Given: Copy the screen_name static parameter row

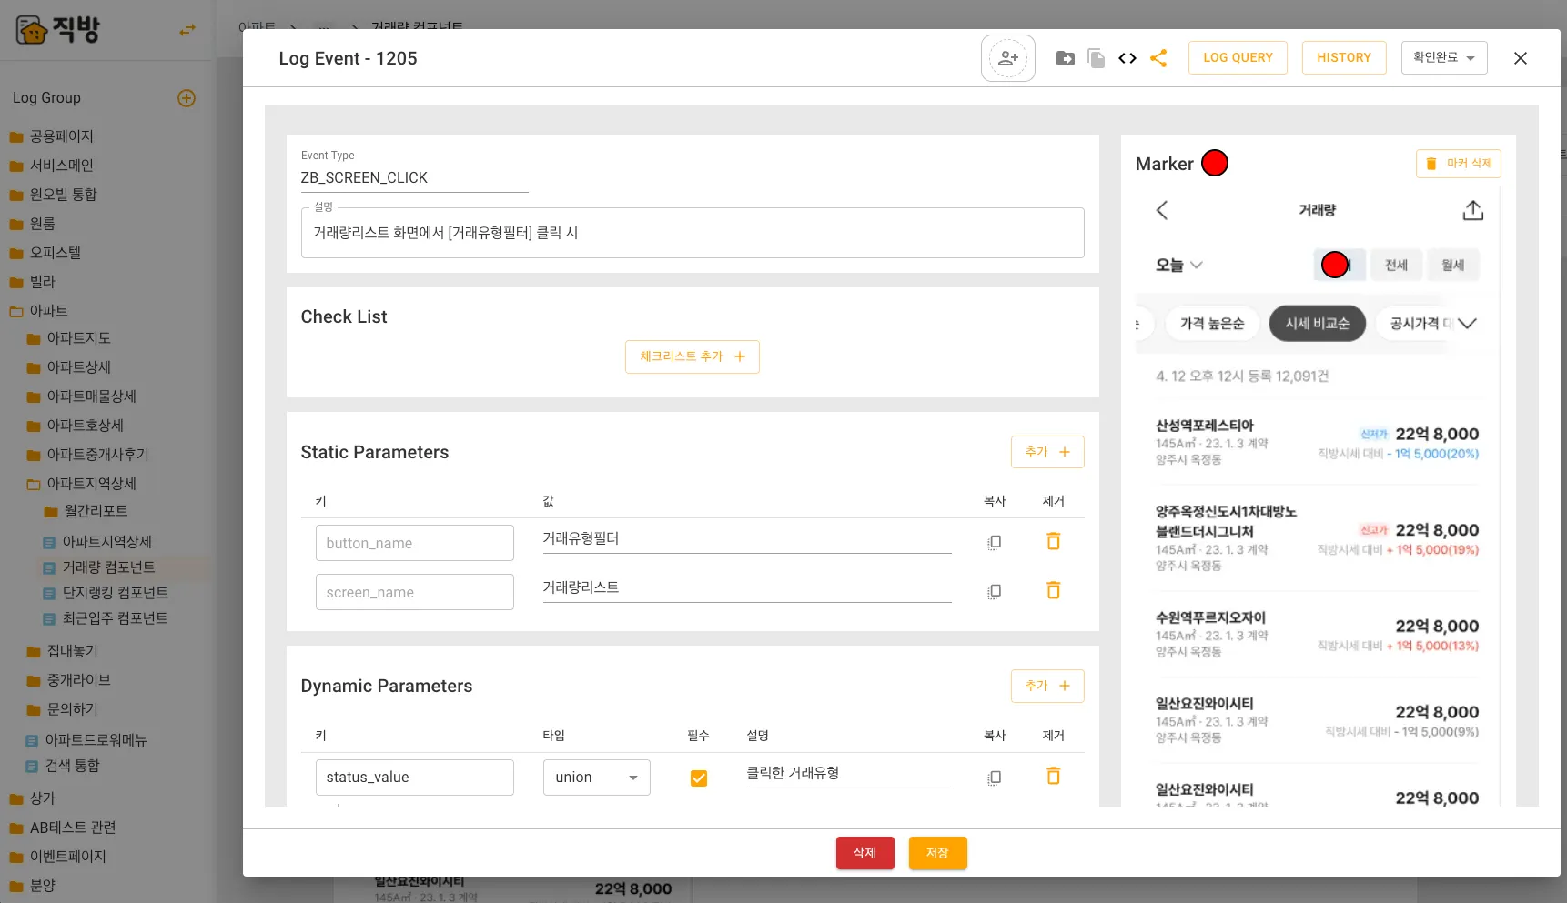Looking at the screenshot, I should pos(995,592).
